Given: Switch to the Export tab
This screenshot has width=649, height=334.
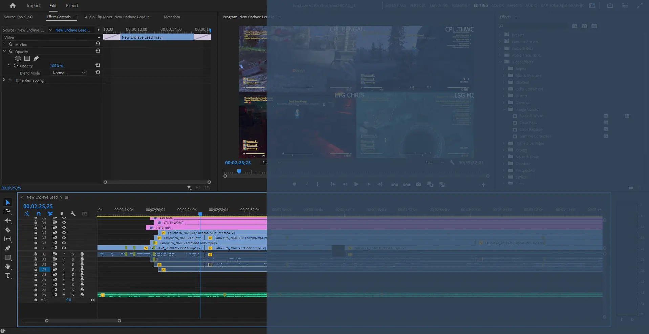Looking at the screenshot, I should tap(72, 5).
